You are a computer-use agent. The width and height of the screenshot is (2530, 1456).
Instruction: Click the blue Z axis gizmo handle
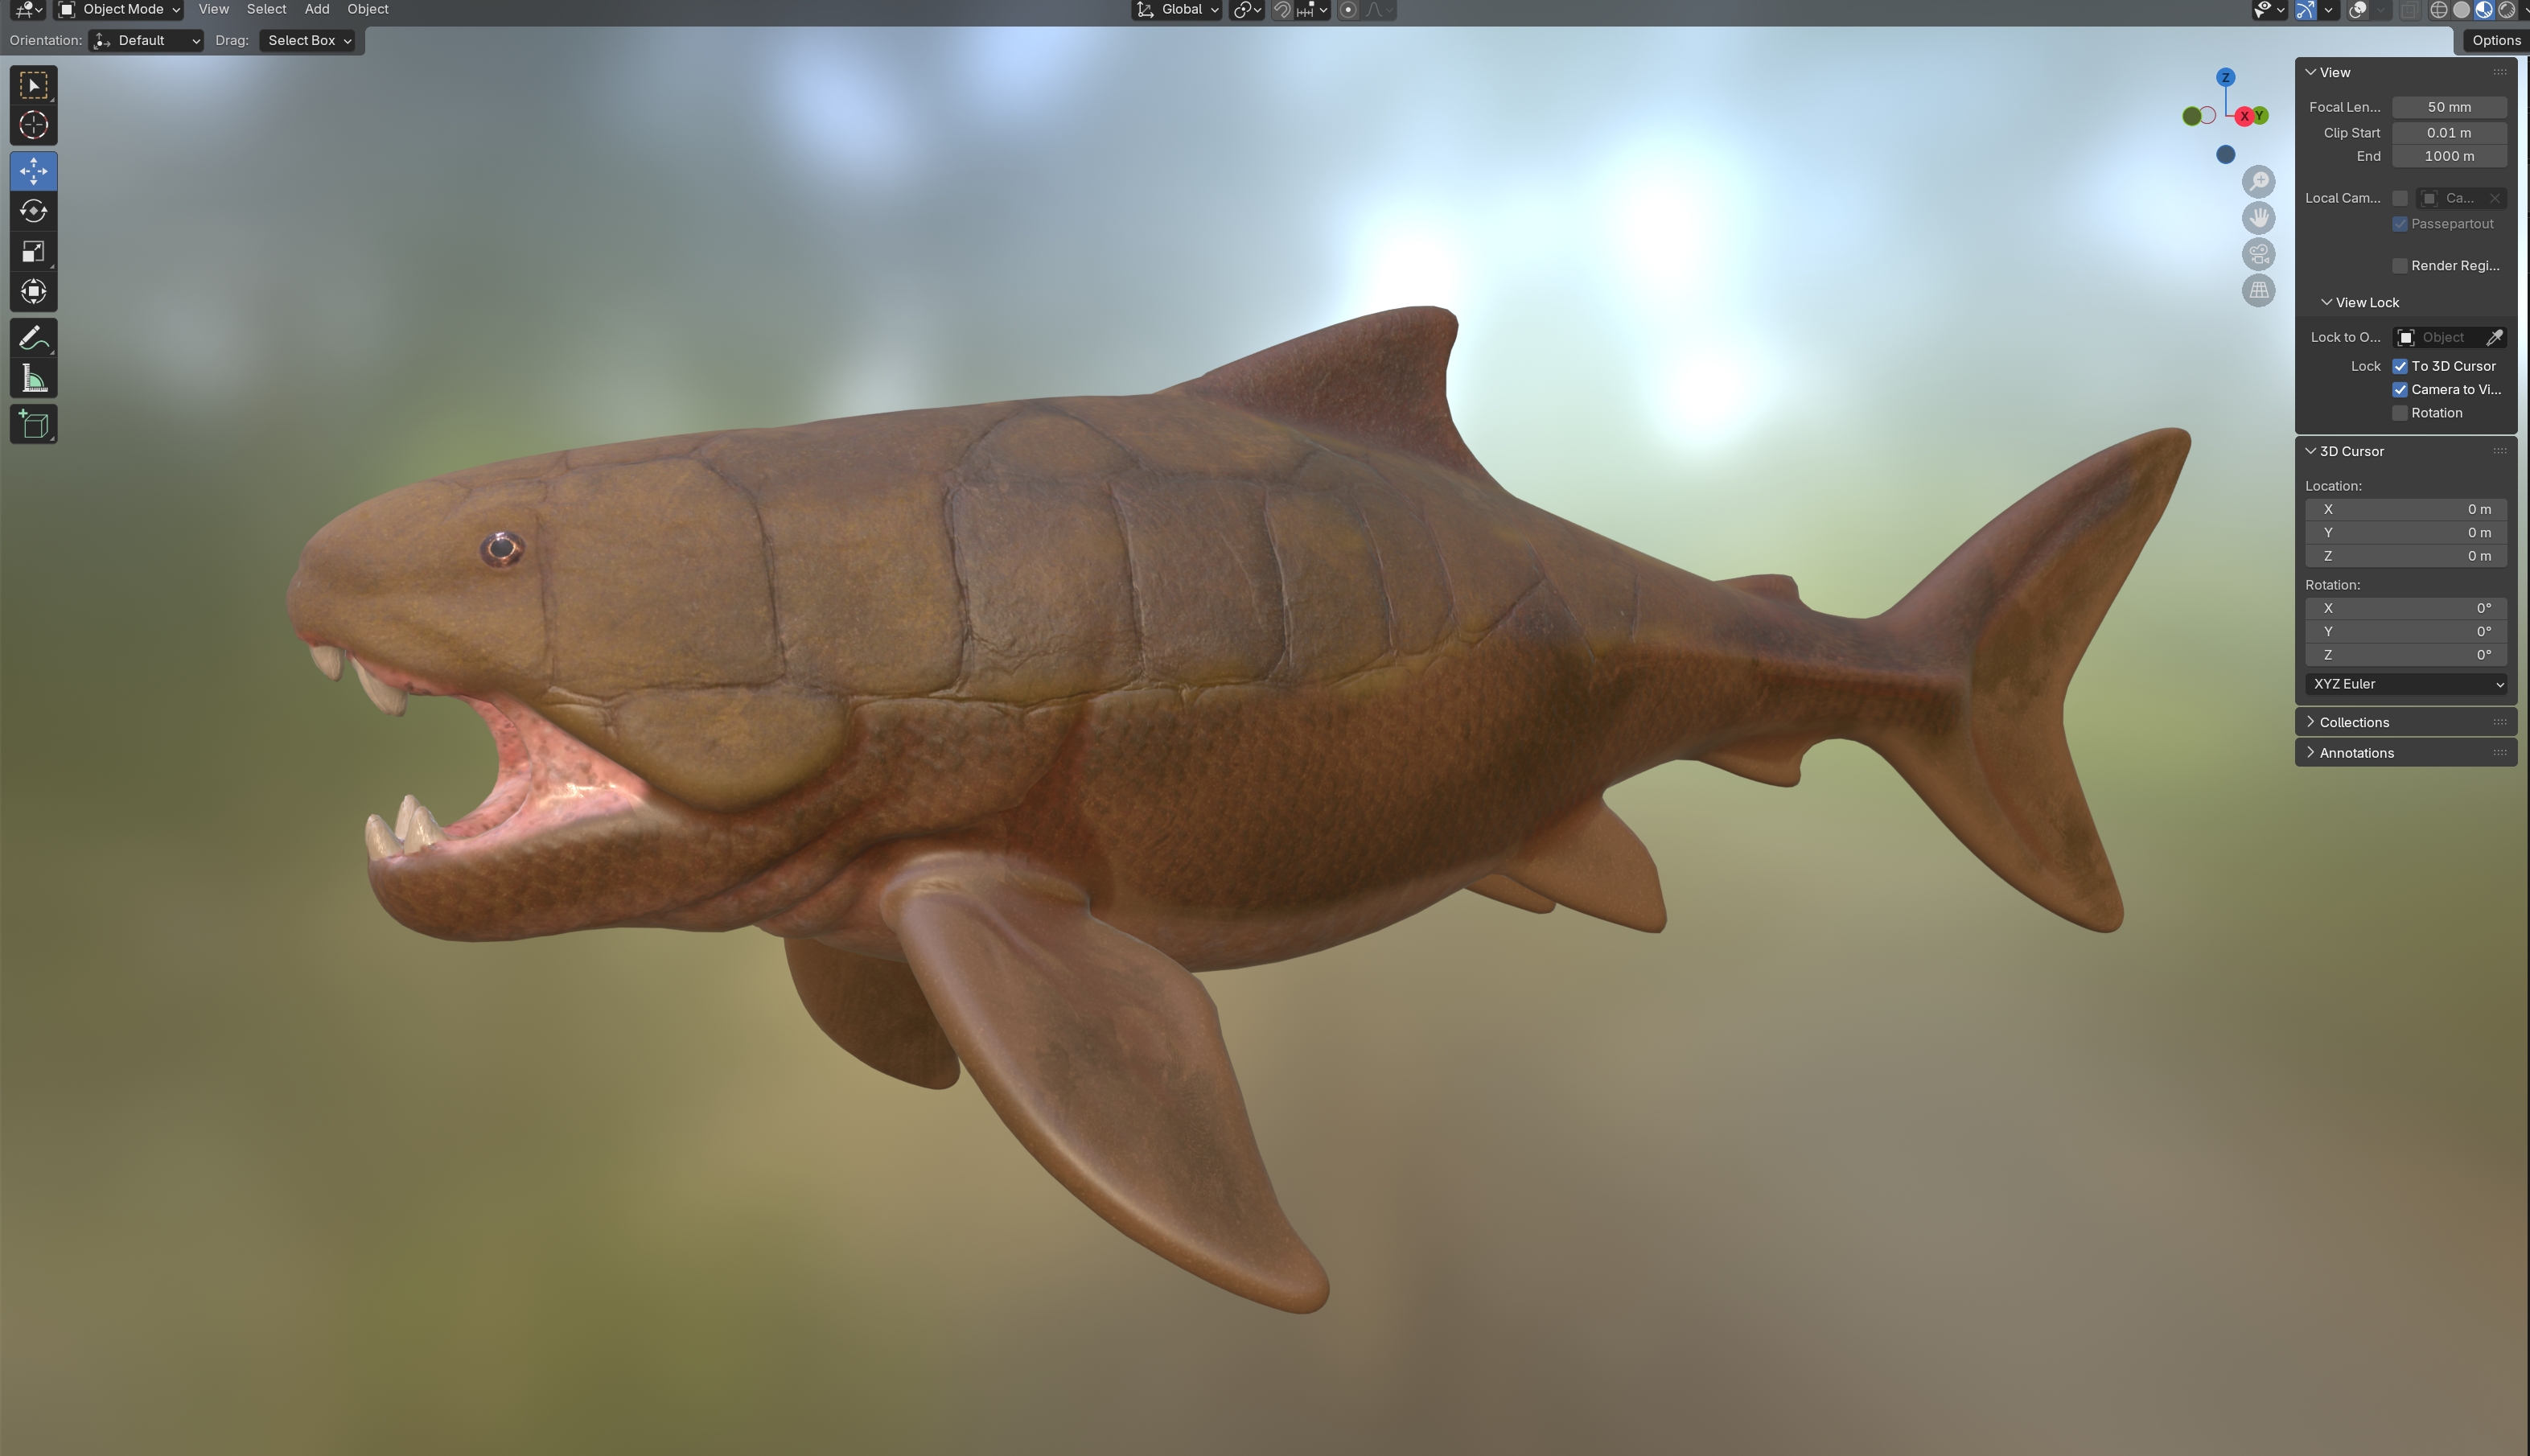[2225, 77]
